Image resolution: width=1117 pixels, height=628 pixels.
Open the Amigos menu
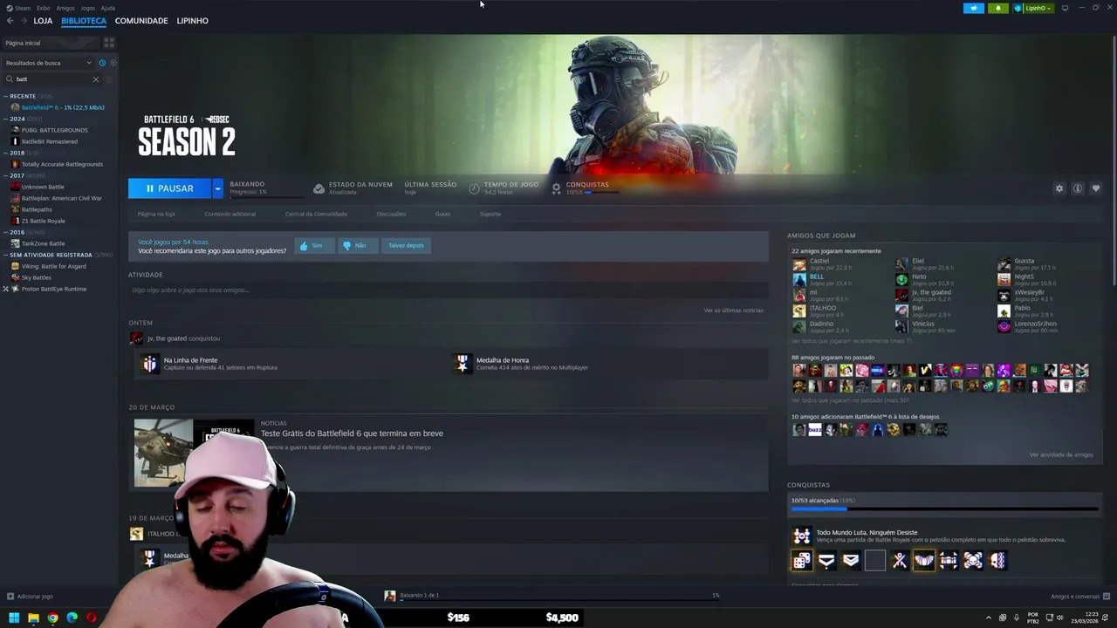[65, 8]
